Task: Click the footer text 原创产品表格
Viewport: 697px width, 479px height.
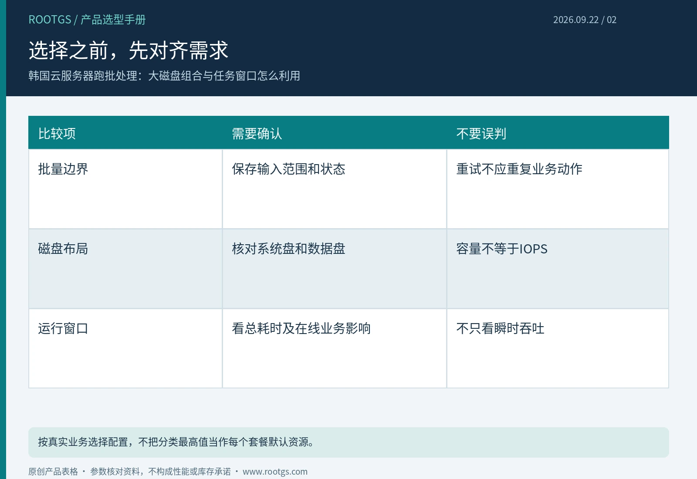Action: tap(53, 472)
